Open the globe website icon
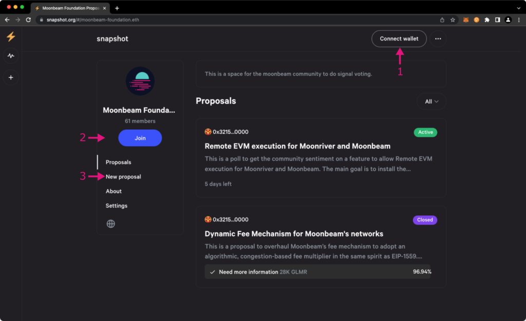Viewport: 526px width, 321px height. [x=111, y=224]
